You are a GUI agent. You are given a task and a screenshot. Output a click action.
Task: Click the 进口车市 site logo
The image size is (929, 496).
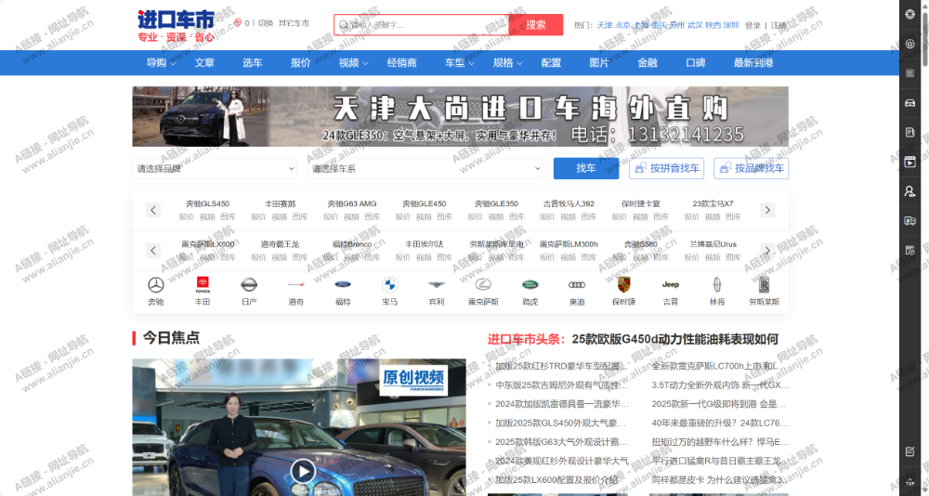(x=176, y=25)
